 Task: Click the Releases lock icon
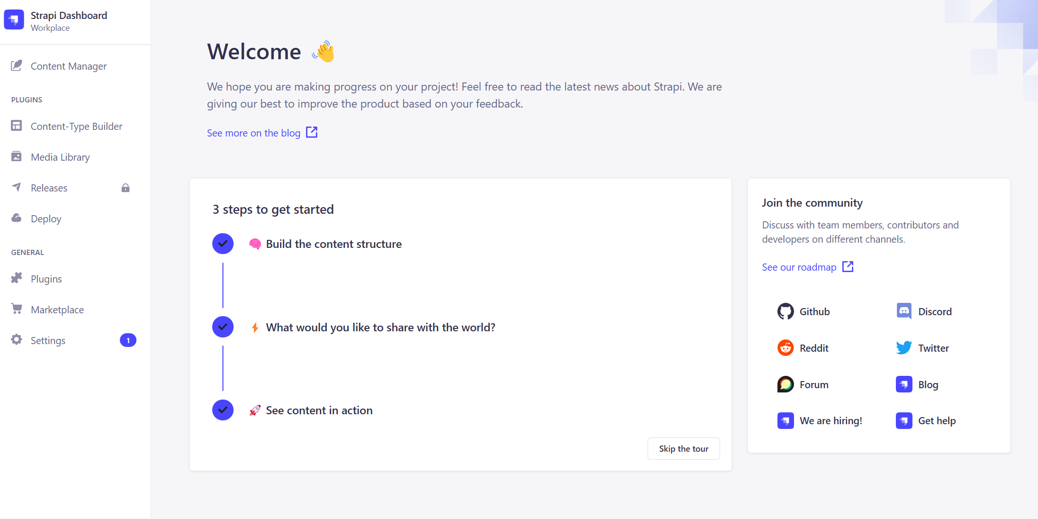pyautogui.click(x=126, y=188)
